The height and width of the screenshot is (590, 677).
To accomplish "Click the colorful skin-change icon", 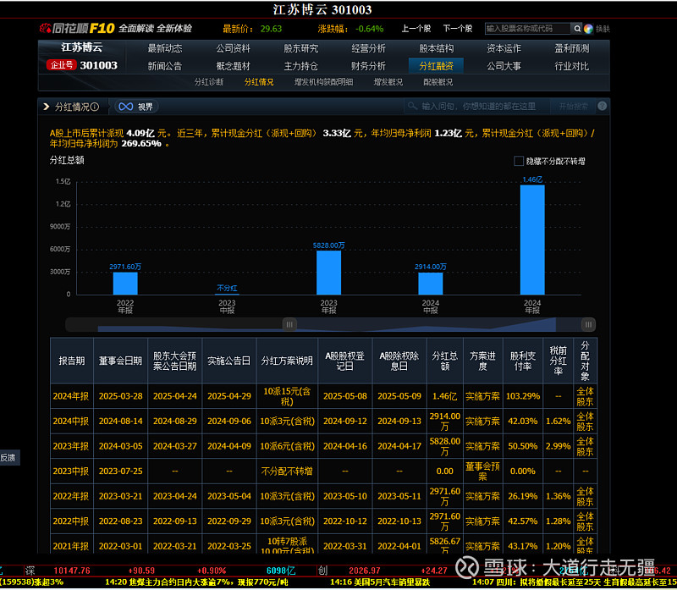I will [x=588, y=29].
